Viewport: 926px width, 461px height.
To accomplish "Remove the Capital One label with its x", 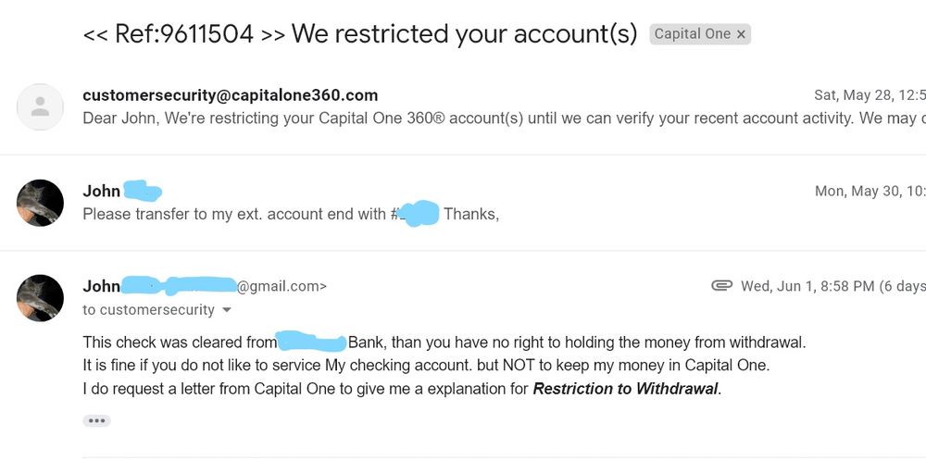I will [741, 34].
